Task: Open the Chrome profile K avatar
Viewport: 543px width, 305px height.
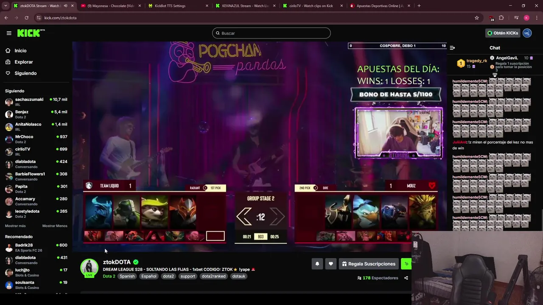Action: (x=526, y=18)
